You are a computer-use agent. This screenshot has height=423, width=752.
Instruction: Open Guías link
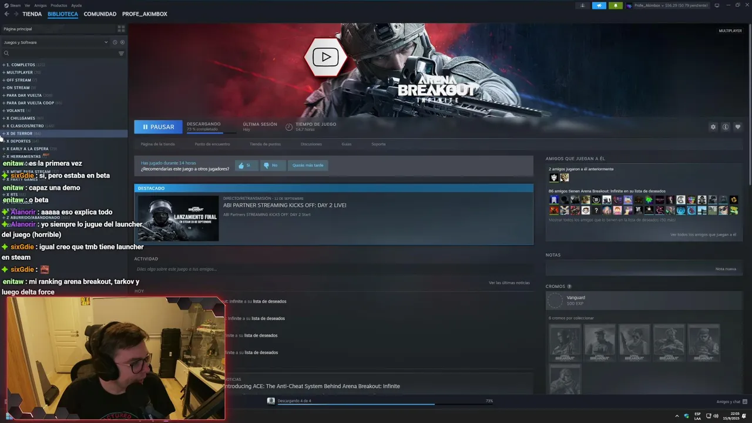click(x=347, y=144)
